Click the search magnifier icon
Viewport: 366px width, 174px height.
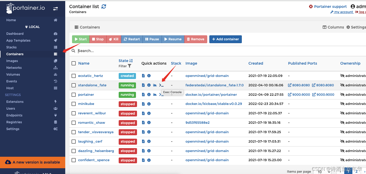[74, 51]
